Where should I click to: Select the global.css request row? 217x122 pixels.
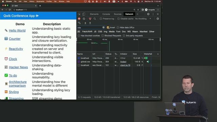(x=118, y=62)
